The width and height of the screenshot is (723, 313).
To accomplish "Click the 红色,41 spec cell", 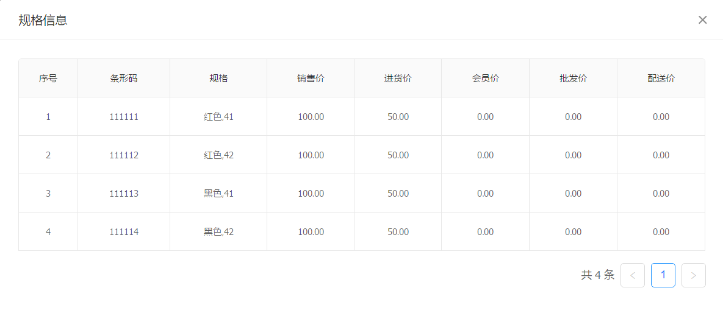I will coord(218,117).
